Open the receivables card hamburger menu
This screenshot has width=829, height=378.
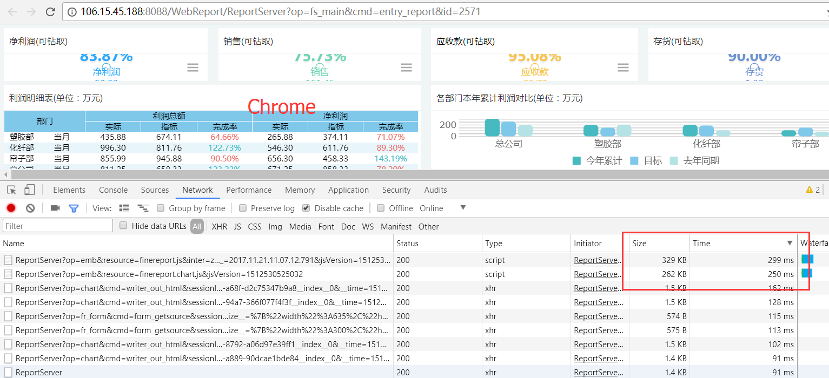click(623, 67)
